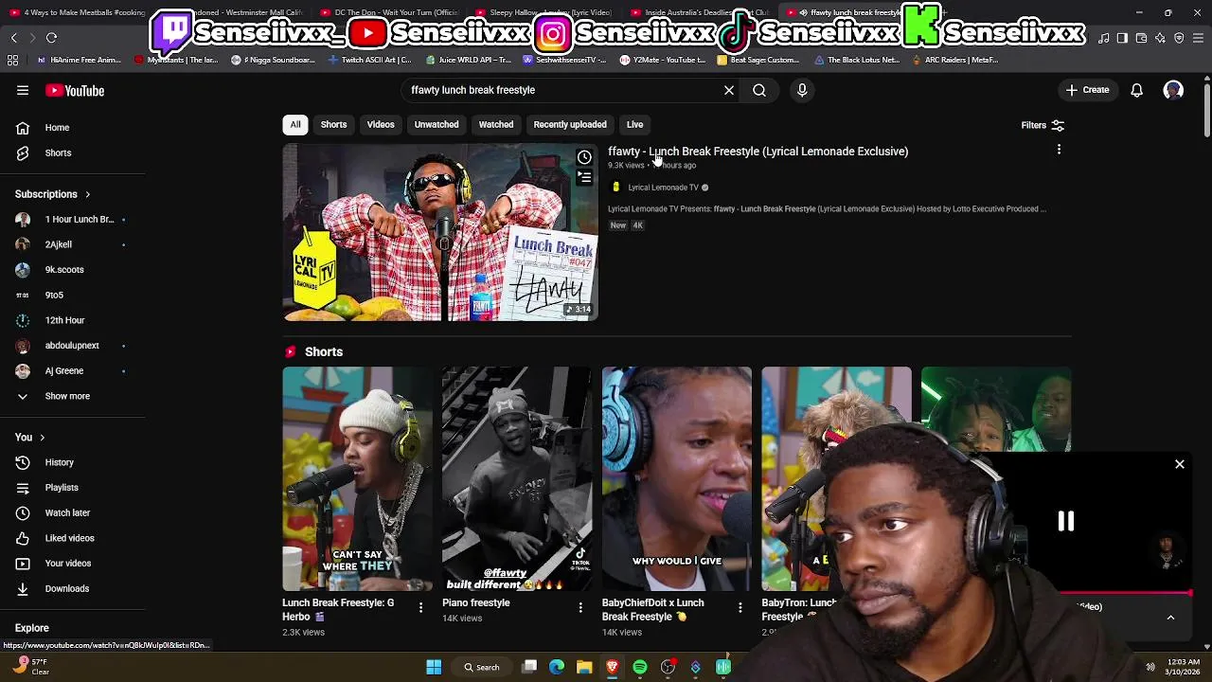Select the All filter chip
Screen dimensions: 1212x682
(x=295, y=125)
